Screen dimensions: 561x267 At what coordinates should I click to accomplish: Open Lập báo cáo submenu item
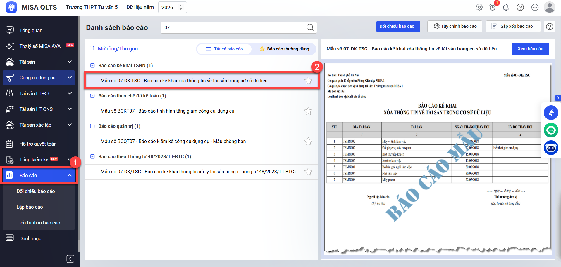point(30,207)
